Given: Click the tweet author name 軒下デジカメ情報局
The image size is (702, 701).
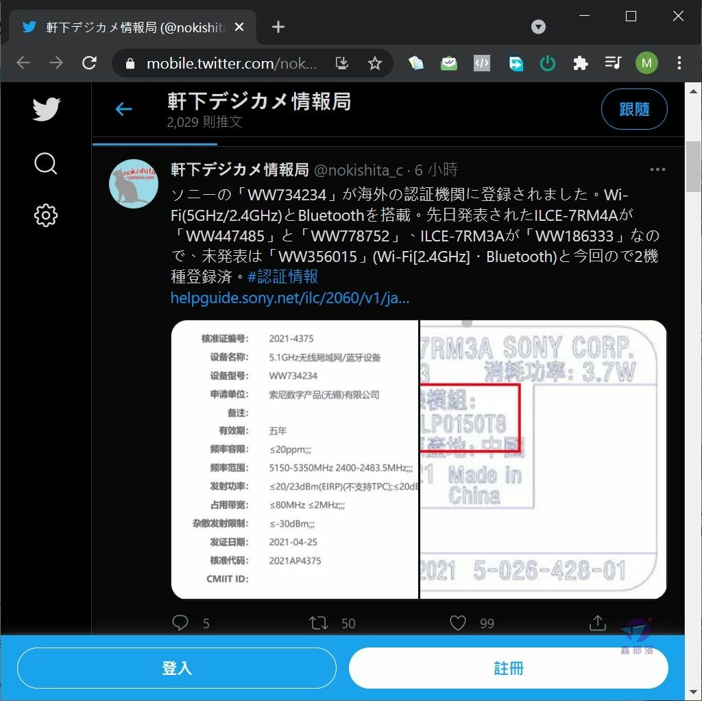Looking at the screenshot, I should (239, 170).
